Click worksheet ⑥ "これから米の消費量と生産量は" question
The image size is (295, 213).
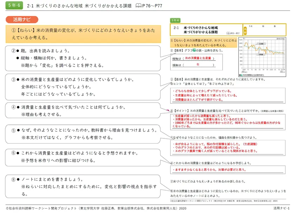(211, 163)
